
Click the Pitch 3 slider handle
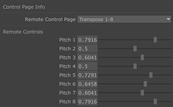(142, 58)
